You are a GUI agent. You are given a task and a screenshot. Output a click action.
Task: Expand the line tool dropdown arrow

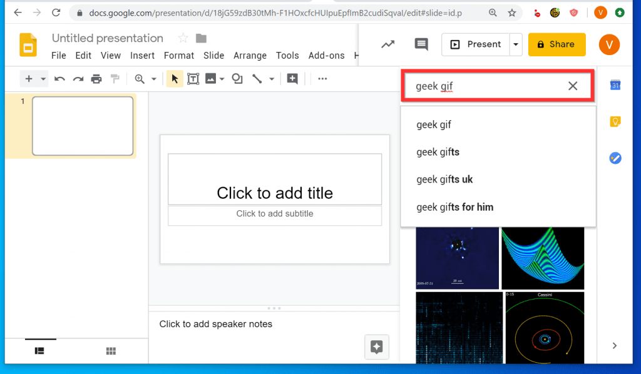(x=272, y=79)
